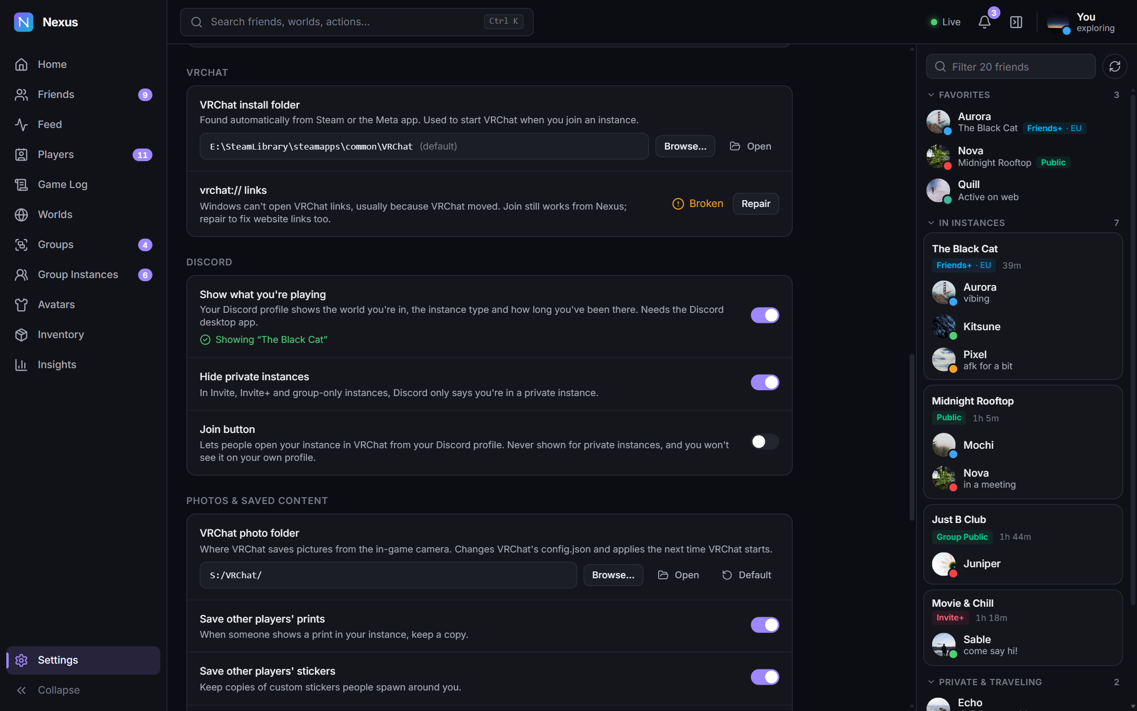This screenshot has height=711, width=1137.
Task: Open the Players section
Action: pyautogui.click(x=83, y=154)
